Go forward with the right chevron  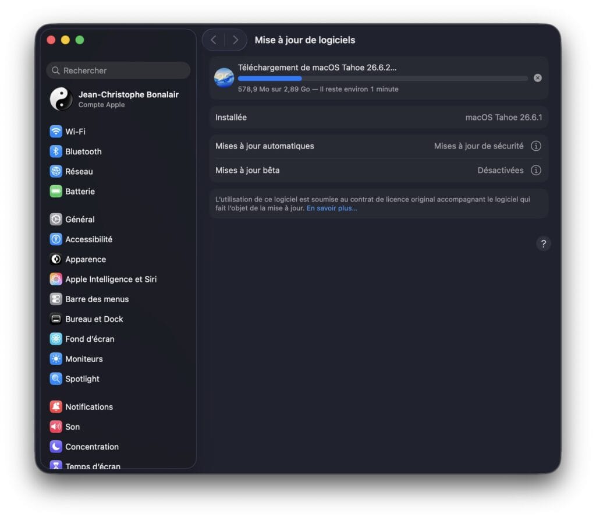pos(235,40)
